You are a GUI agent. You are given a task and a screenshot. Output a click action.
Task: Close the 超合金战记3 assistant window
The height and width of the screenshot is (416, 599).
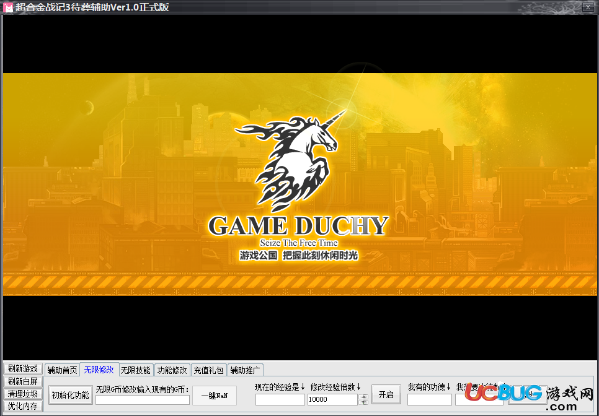tap(588, 7)
